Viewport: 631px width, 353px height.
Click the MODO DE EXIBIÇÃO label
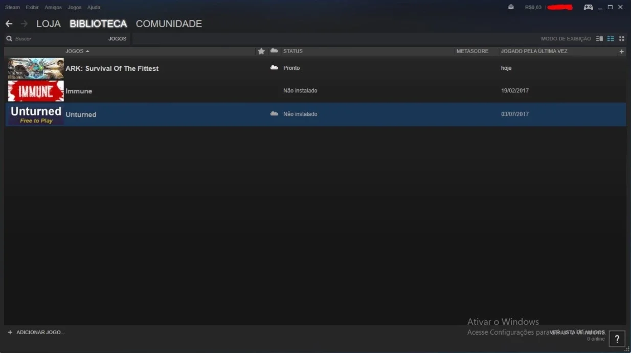566,39
